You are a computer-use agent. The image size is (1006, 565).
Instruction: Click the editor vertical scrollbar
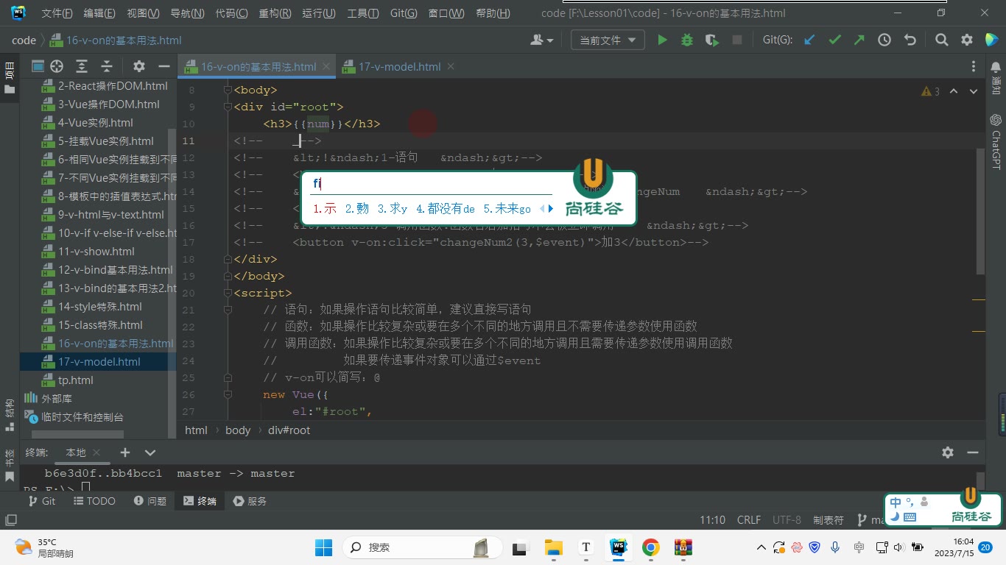tap(980, 211)
